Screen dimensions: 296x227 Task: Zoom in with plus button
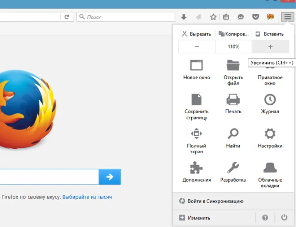[x=270, y=46]
